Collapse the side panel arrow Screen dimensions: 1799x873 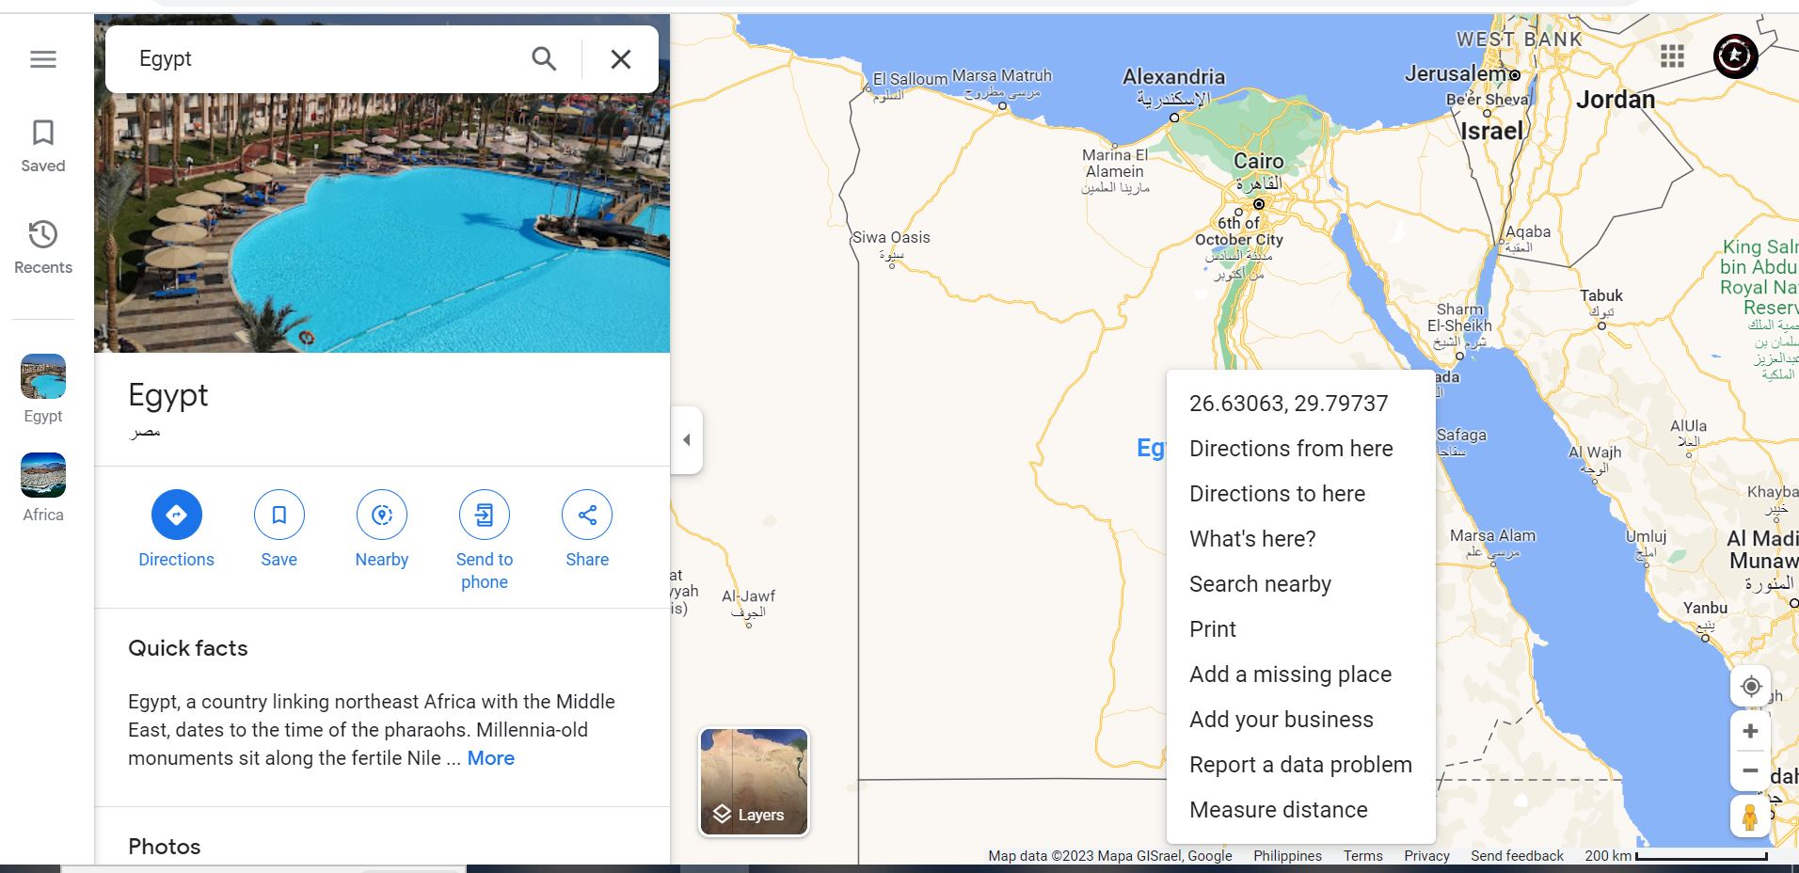coord(687,439)
